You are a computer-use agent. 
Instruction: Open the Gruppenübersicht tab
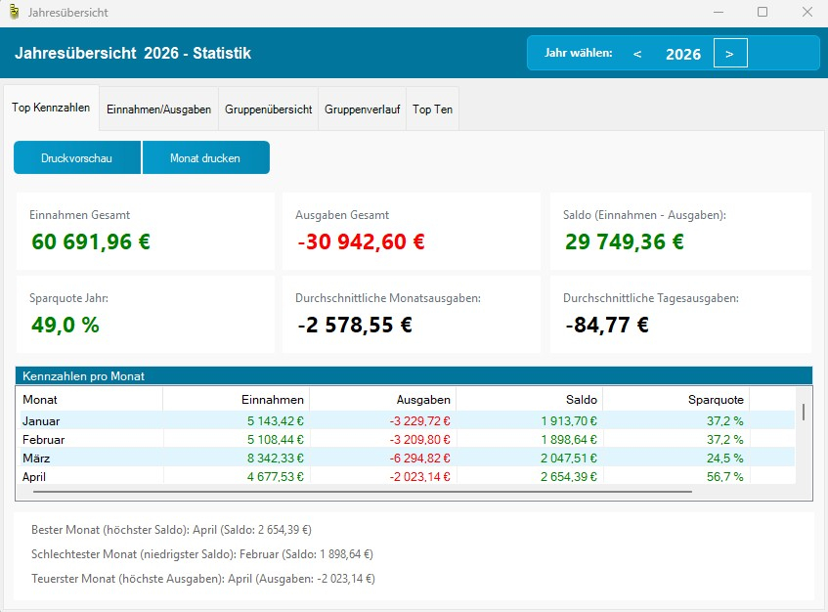(268, 109)
